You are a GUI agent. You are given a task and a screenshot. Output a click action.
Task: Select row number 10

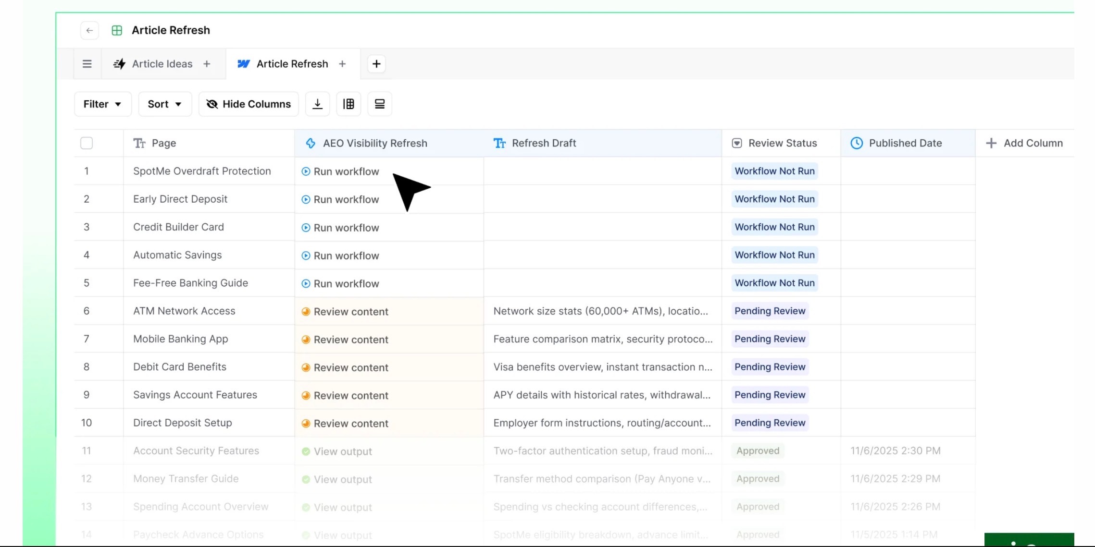click(x=87, y=423)
